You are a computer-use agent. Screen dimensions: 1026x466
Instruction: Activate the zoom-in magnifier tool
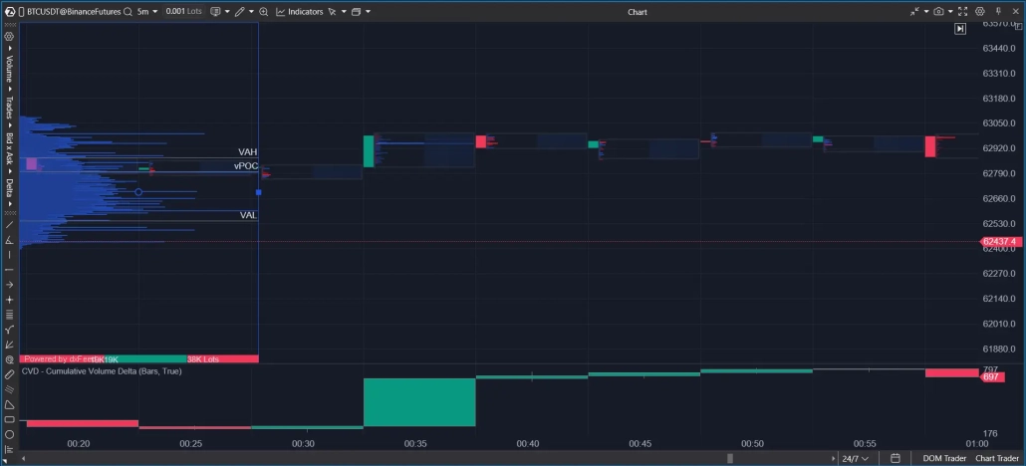click(264, 12)
